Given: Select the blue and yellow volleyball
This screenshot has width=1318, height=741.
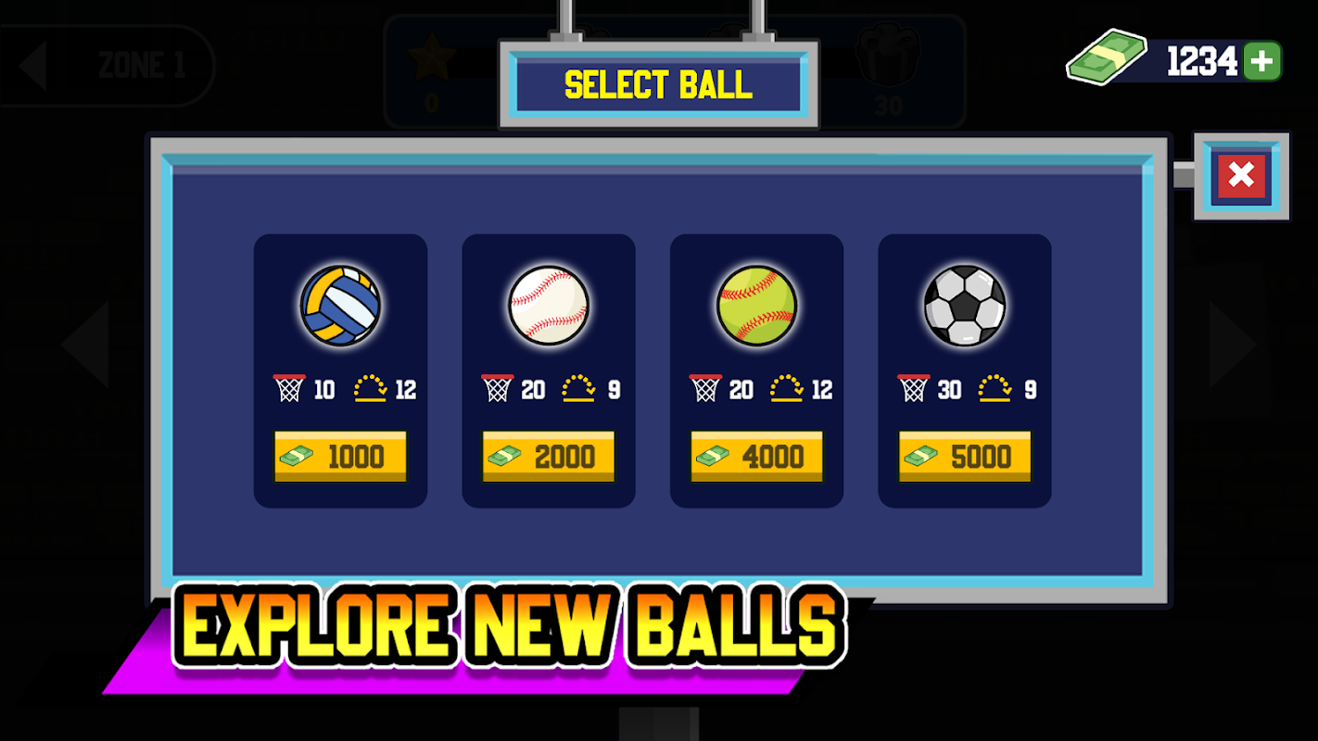Looking at the screenshot, I should 340,306.
